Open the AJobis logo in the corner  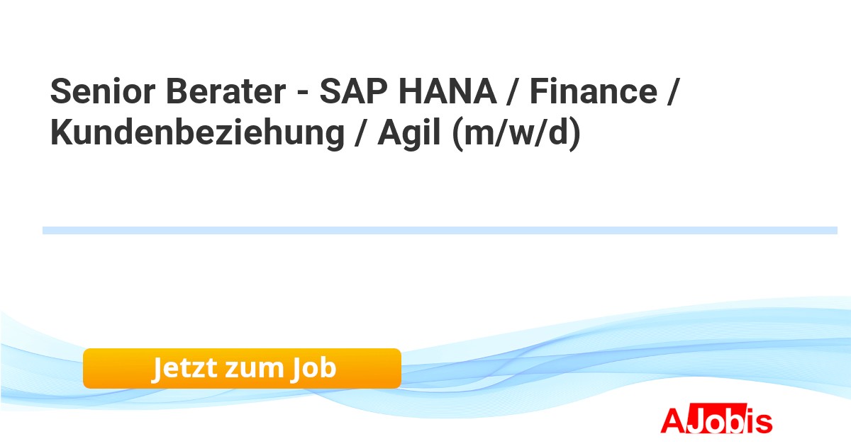(716, 421)
